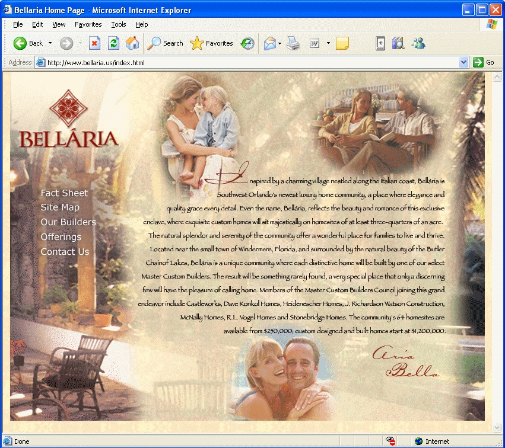
Task: Open the Offerings link
Action: click(x=61, y=237)
